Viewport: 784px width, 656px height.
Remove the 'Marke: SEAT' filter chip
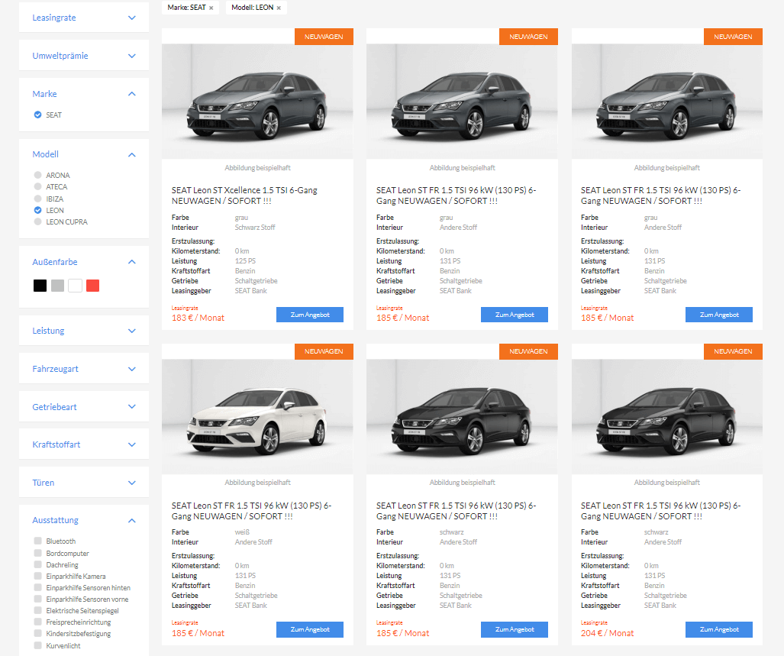tap(211, 8)
